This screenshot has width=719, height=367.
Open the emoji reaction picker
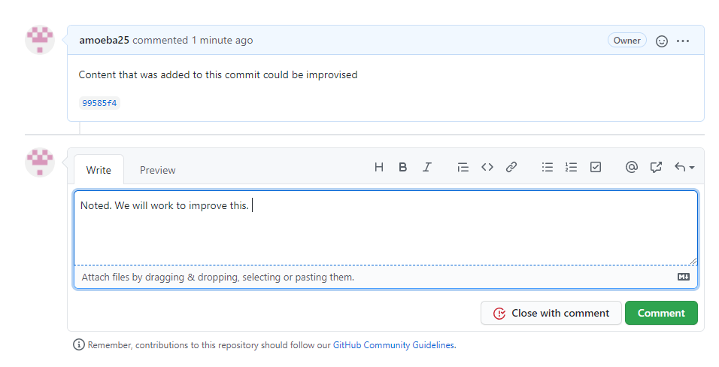[662, 41]
